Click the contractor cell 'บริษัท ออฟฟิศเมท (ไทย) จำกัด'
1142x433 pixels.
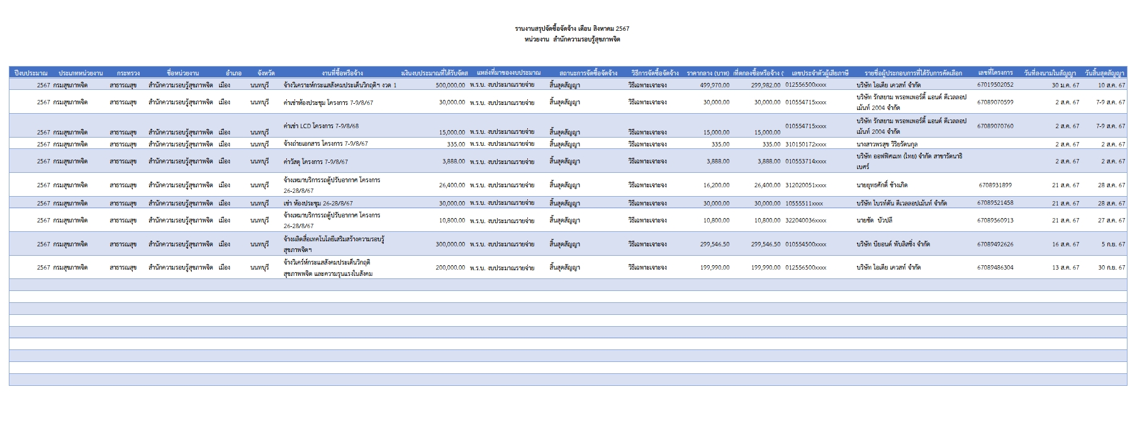click(x=909, y=161)
